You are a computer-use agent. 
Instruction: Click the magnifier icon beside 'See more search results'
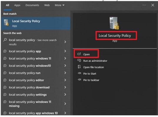(x=5, y=40)
